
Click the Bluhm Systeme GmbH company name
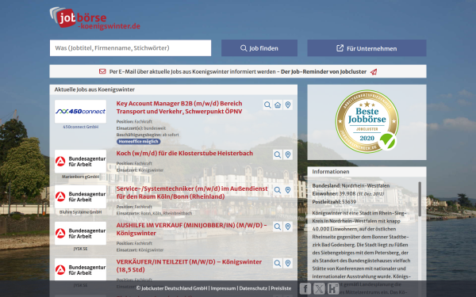coord(80,212)
